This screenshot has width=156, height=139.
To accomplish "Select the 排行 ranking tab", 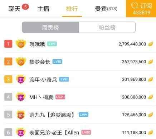I will (72, 9).
